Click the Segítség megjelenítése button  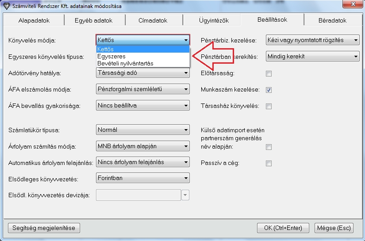44,228
